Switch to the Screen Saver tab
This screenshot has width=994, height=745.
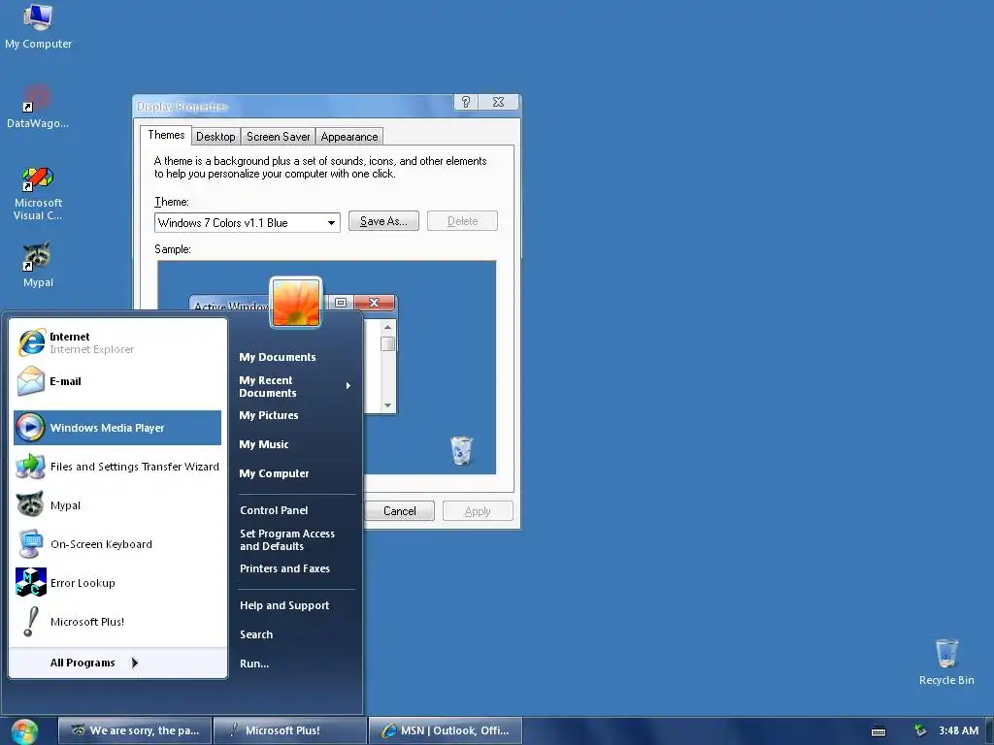click(279, 137)
